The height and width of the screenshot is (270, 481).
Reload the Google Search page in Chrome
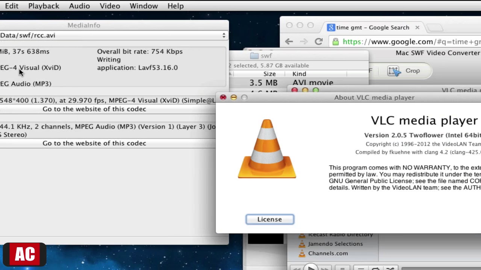[x=319, y=42]
